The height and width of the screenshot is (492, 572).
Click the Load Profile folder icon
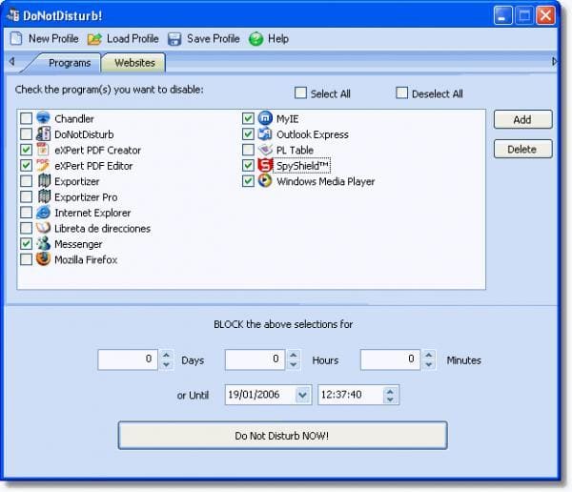(x=94, y=39)
